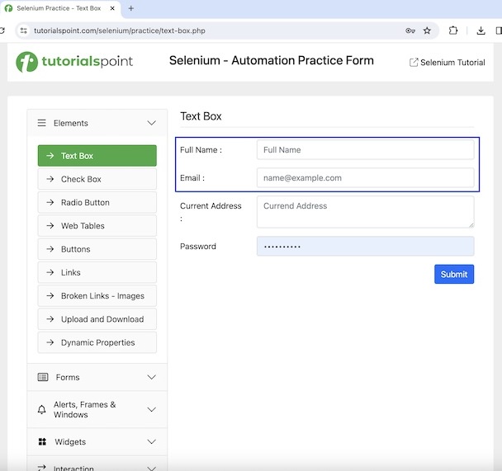
Task: Open the browser extensions puzzle icon
Action: (x=453, y=31)
